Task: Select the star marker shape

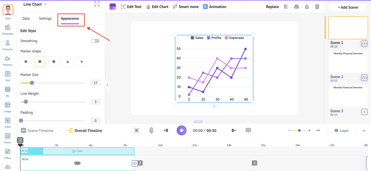Action: 81,62
